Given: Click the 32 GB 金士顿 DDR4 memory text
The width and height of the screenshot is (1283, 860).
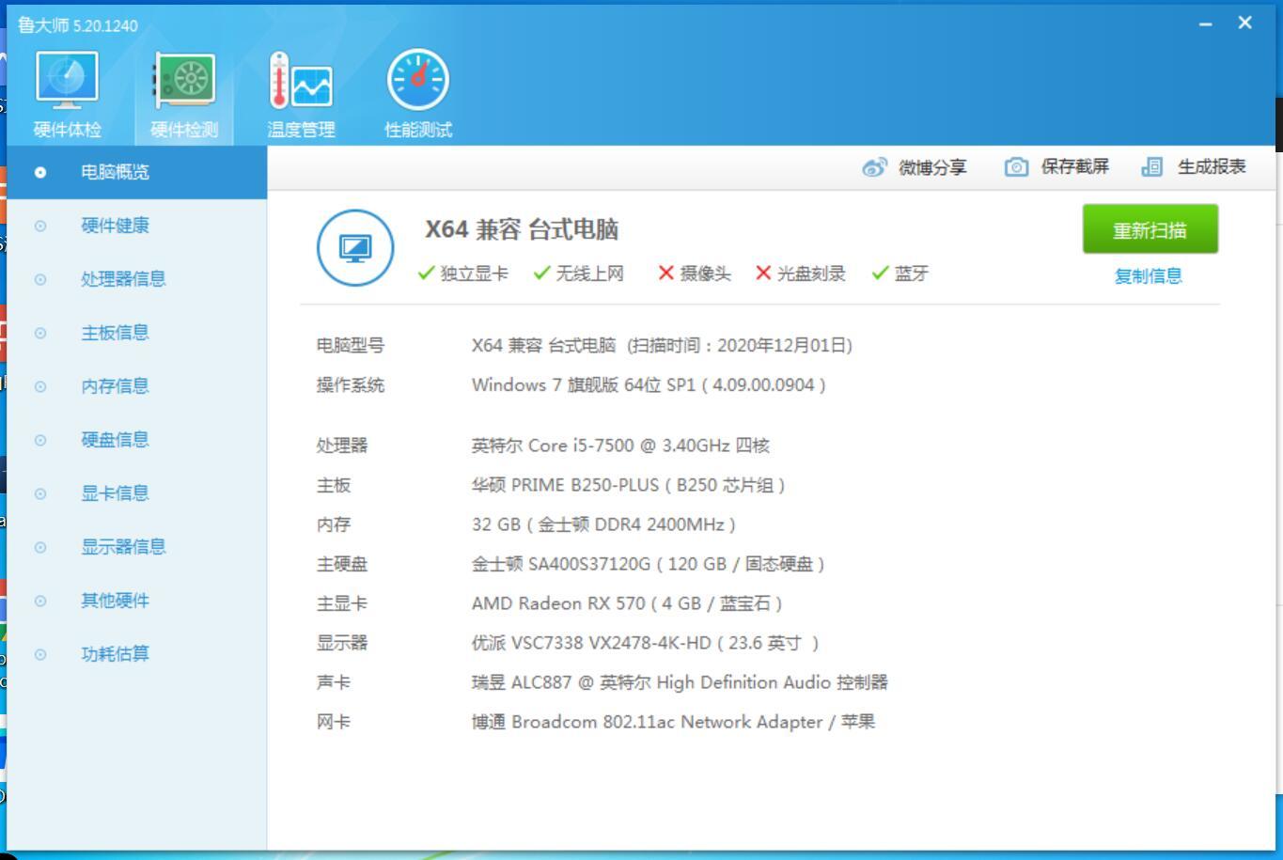Looking at the screenshot, I should (x=603, y=524).
